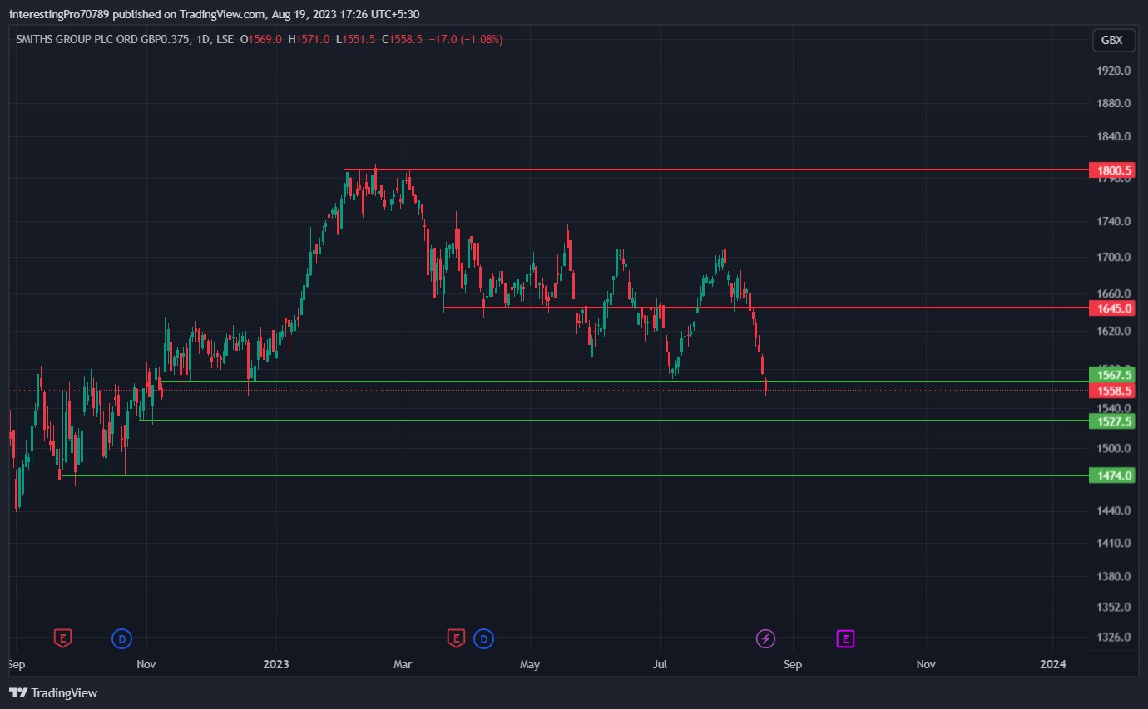Open the blue dividend D marker before May 2023
Image resolution: width=1148 pixels, height=709 pixels.
(x=483, y=638)
